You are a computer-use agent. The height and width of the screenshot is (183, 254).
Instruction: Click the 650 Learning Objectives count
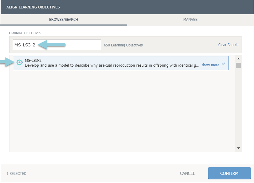click(123, 45)
